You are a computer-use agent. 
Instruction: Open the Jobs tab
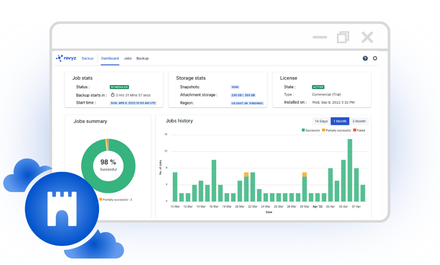(x=128, y=58)
